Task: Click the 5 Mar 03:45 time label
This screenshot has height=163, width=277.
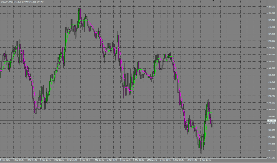Action: pos(86,160)
